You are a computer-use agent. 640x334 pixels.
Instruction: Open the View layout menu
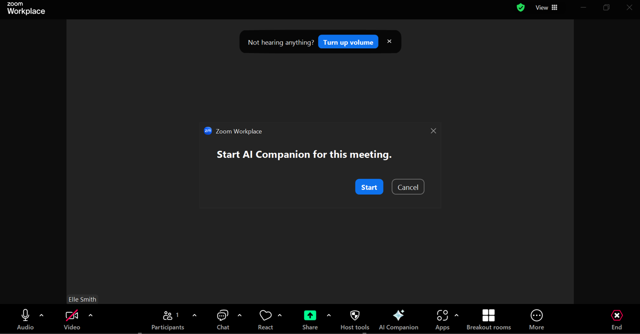(x=546, y=7)
